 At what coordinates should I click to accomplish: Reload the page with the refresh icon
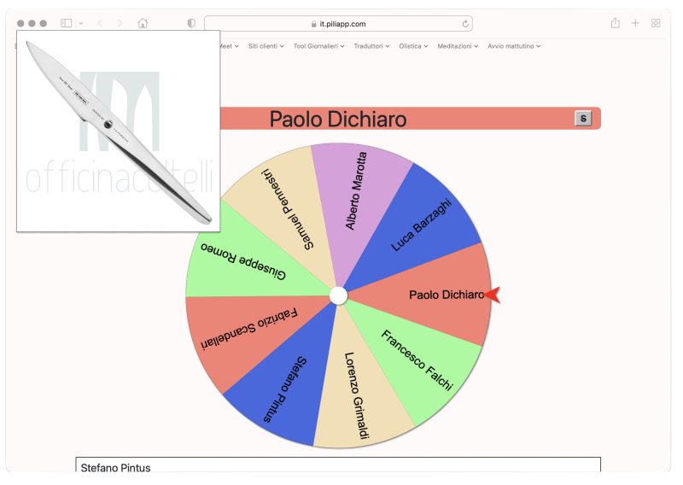[x=465, y=24]
